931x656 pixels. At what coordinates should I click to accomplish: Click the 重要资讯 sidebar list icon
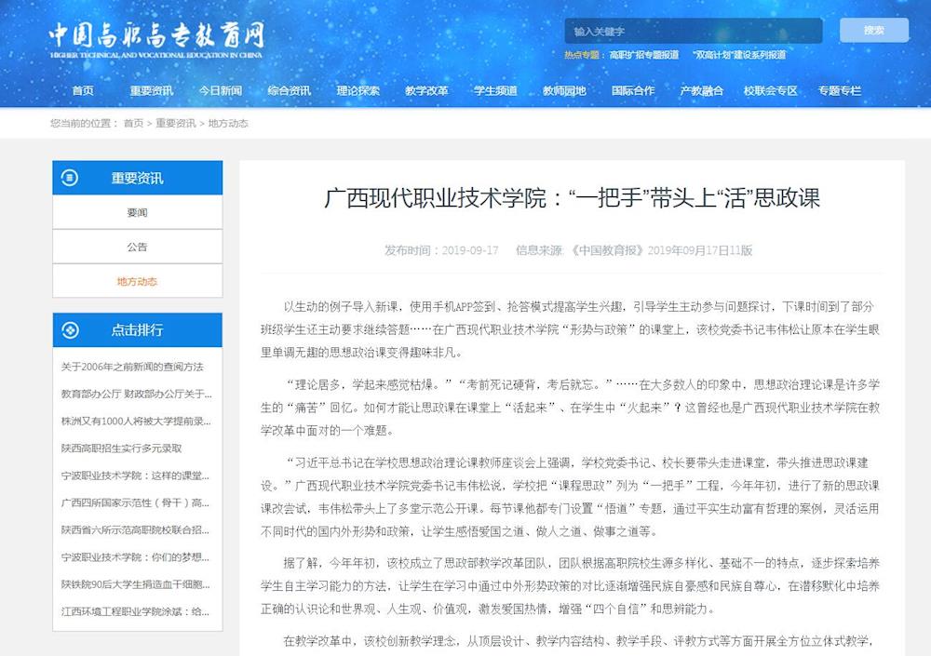click(70, 178)
